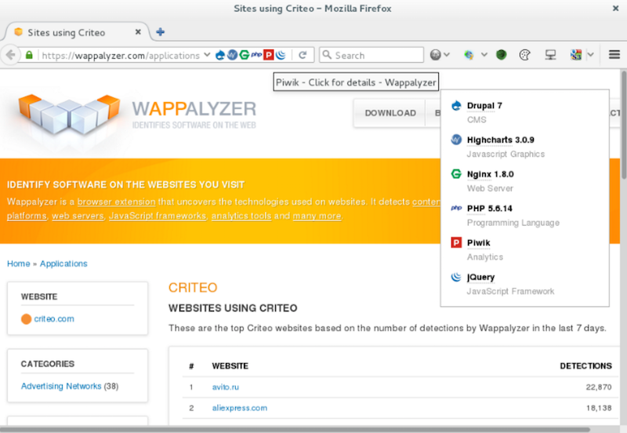
Task: Close the Sites using Criteo tab
Action: click(x=138, y=32)
